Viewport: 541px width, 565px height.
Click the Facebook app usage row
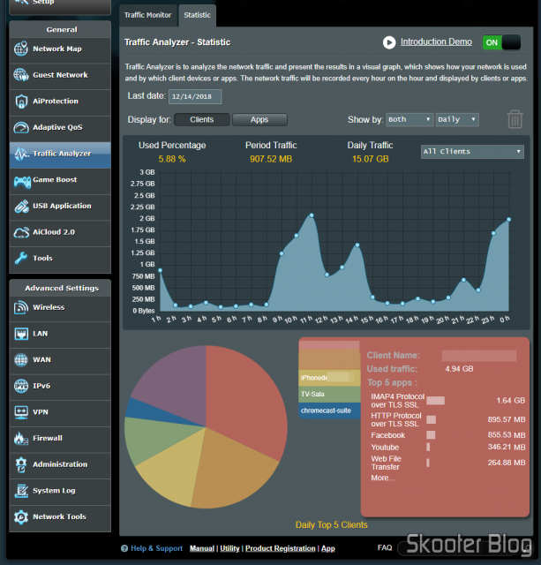pos(447,435)
